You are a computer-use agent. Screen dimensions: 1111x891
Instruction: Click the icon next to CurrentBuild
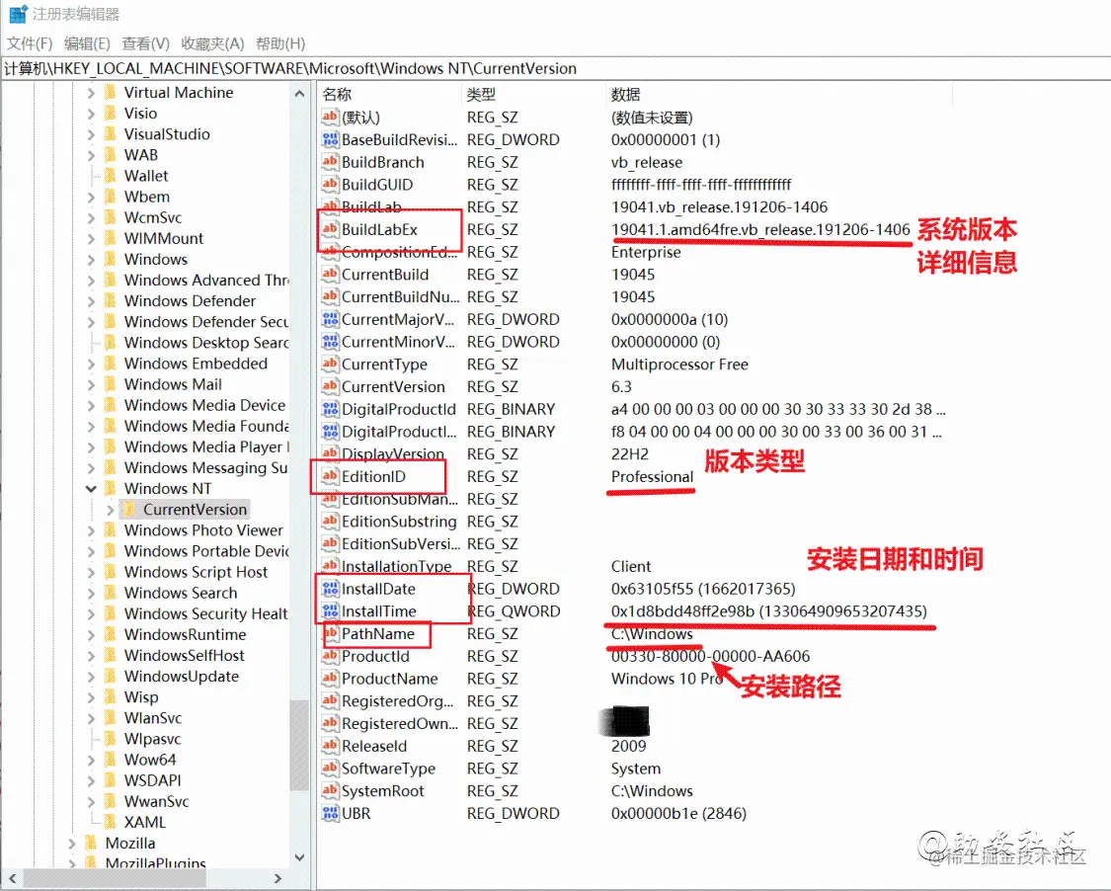[x=330, y=275]
